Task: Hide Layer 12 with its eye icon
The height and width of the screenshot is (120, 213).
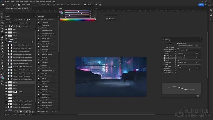Action: (6, 82)
